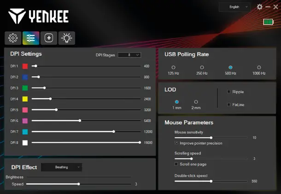
Task: Click the DPI 6 slider handle
Action: click(80, 121)
